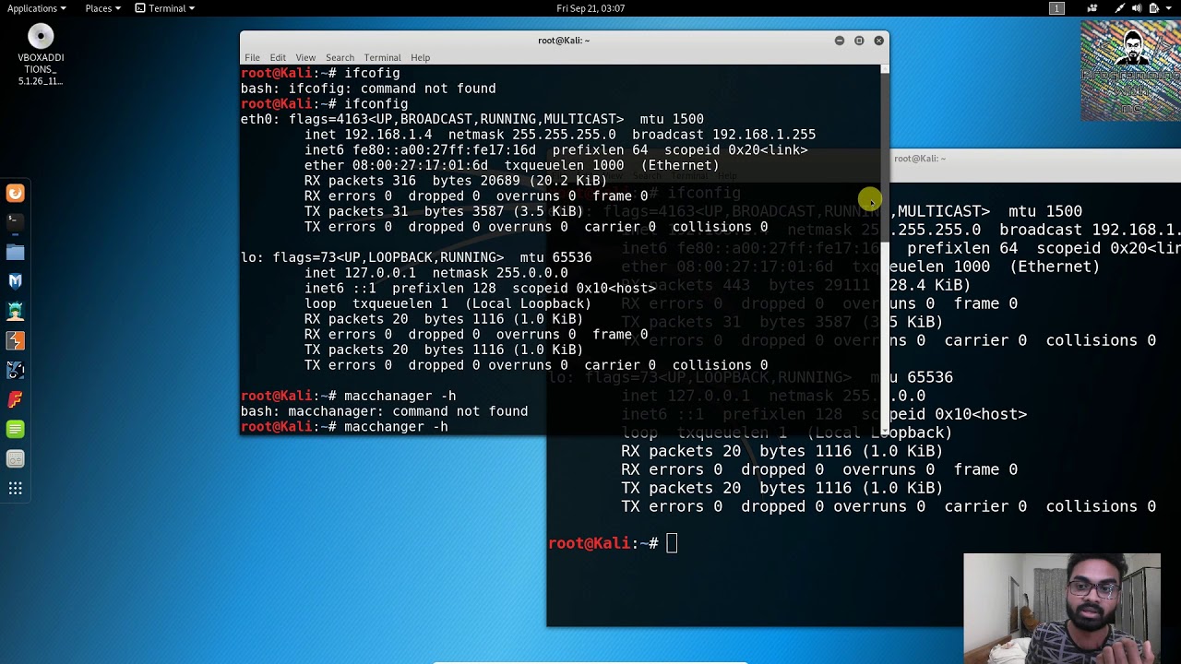Viewport: 1181px width, 664px height.
Task: Click 'bash: macchanager: command not found' text
Action: pos(384,411)
